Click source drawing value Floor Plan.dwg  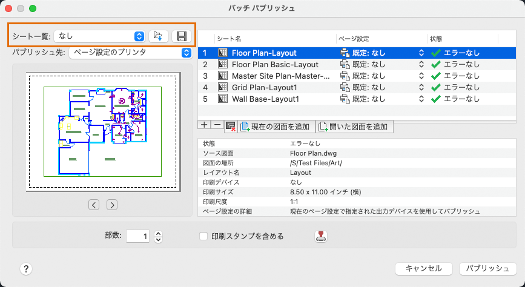[314, 153]
